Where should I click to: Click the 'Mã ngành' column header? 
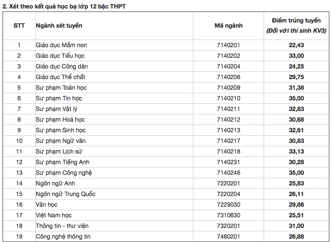228,26
